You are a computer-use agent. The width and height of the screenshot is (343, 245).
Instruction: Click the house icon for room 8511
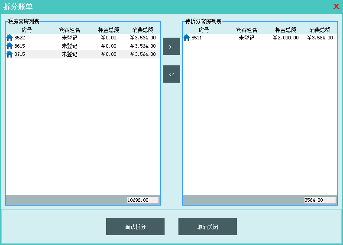click(187, 38)
